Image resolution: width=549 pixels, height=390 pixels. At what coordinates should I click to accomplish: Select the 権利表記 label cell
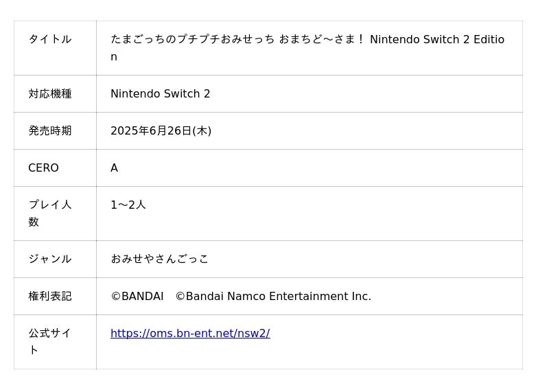50,297
